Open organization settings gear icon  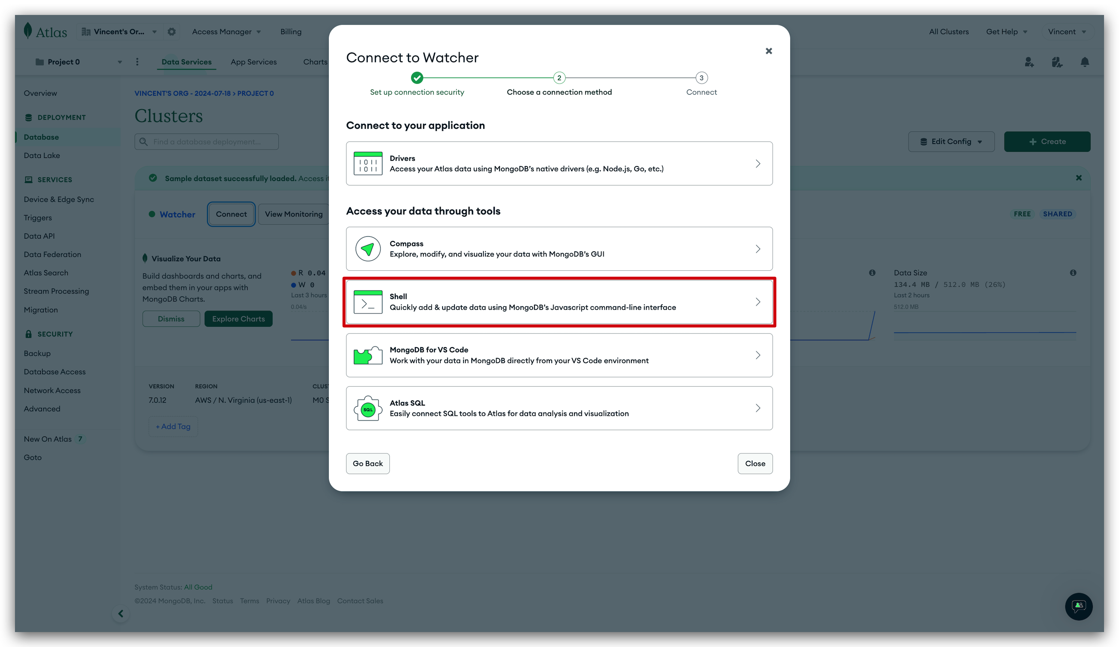pyautogui.click(x=172, y=31)
